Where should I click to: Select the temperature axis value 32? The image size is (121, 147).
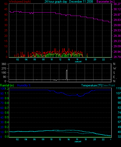tap(119, 137)
